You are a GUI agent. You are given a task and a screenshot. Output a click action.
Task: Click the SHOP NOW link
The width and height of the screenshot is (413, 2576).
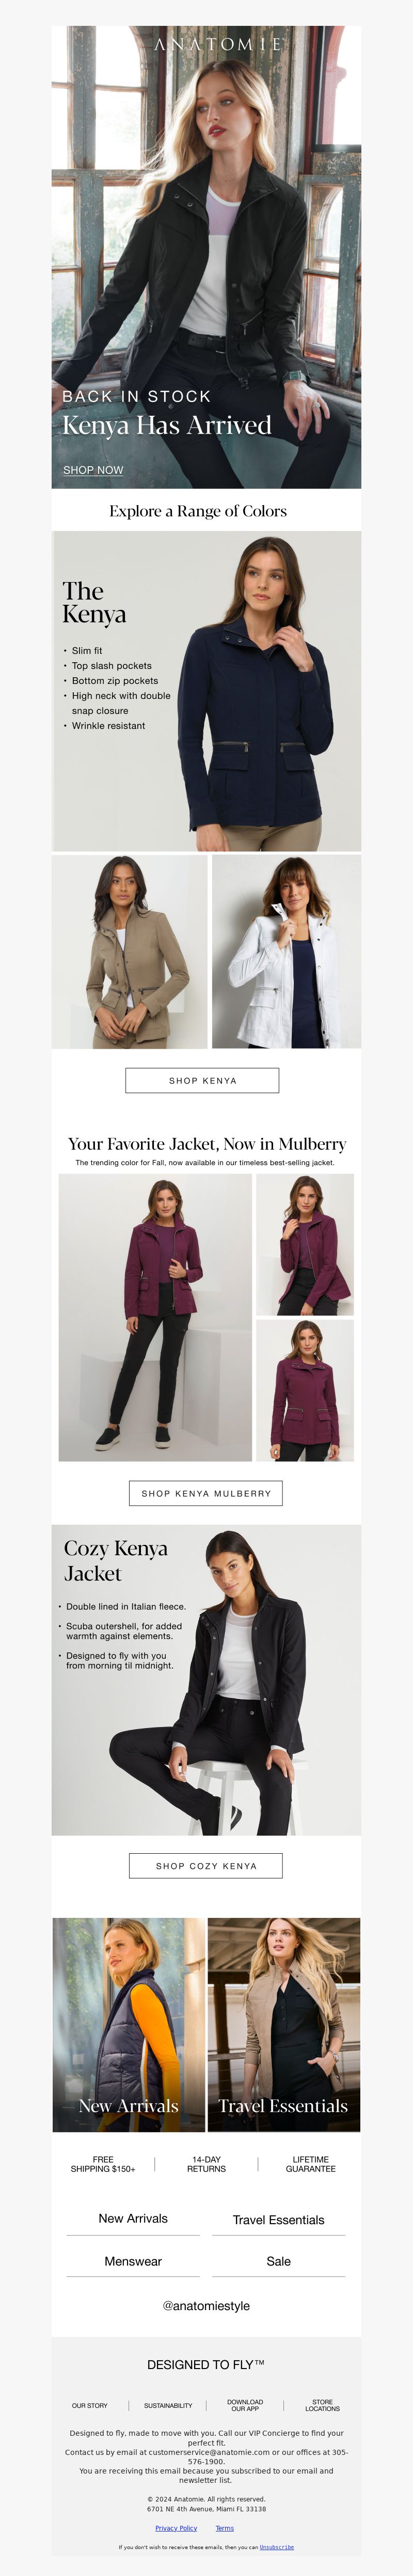tap(94, 470)
